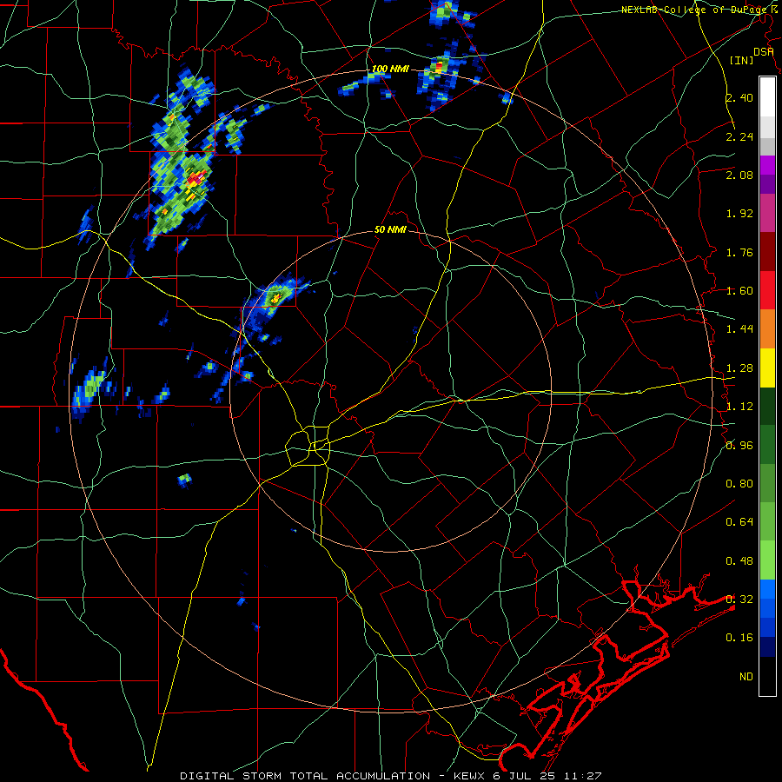The image size is (782, 782).
Task: Click the 2.08 legend value
Action: tap(739, 175)
